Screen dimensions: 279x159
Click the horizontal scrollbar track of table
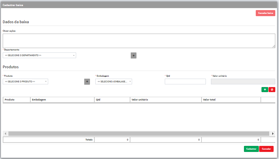pyautogui.click(x=139, y=134)
